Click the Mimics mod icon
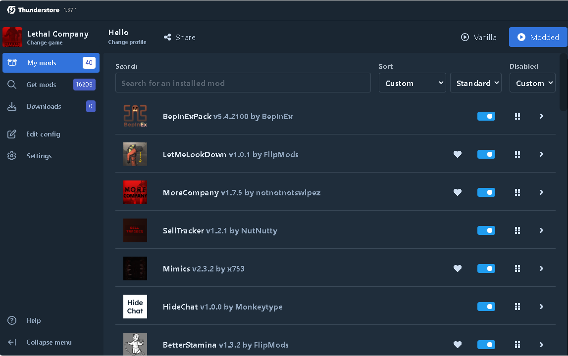The height and width of the screenshot is (356, 568). click(135, 268)
